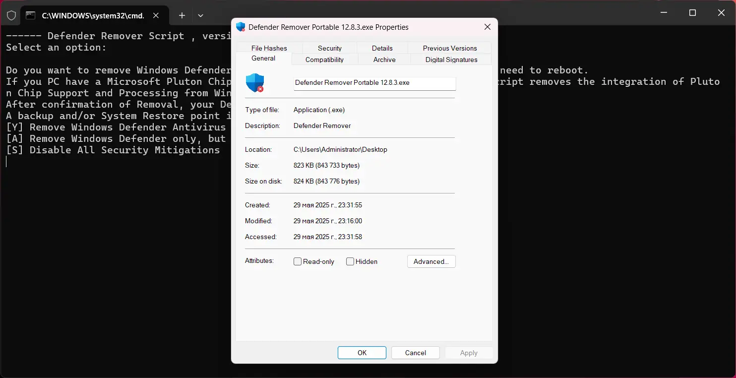This screenshot has height=378, width=736.
Task: Close the terminal window
Action: (722, 13)
